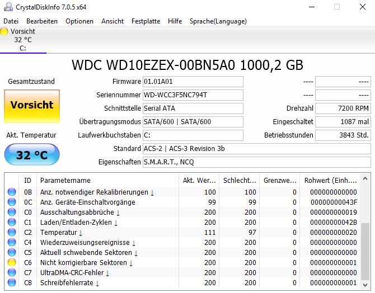Click the Standard field ACS-2 | ACS-3 Revision 3b

[x=257, y=149]
